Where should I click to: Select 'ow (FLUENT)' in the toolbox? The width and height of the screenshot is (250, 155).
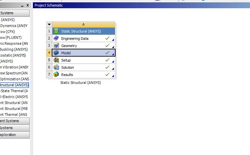click(x=11, y=38)
